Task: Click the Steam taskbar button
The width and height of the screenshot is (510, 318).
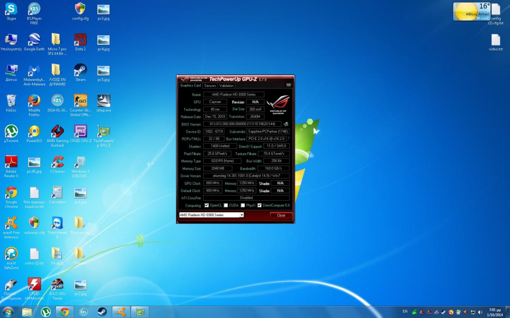Action: click(x=102, y=312)
